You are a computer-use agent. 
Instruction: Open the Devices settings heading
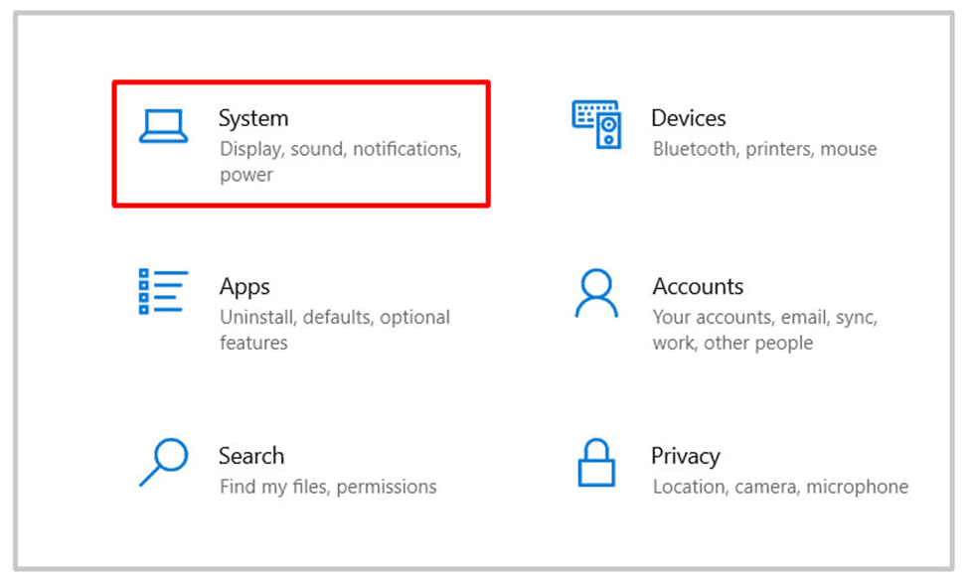click(688, 118)
